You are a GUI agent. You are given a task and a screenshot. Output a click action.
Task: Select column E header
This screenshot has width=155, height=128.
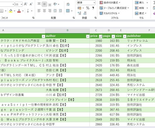(x=121, y=30)
